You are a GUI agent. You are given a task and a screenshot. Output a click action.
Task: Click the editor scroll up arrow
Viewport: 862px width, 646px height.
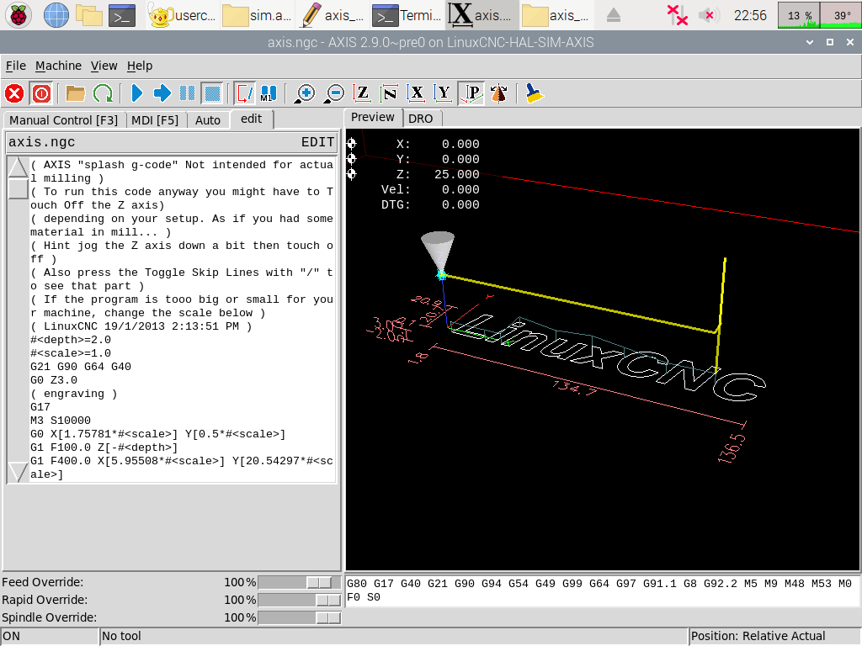(18, 167)
